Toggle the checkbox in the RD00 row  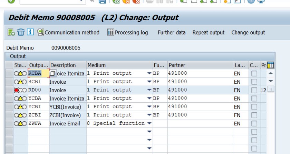[x=254, y=90]
